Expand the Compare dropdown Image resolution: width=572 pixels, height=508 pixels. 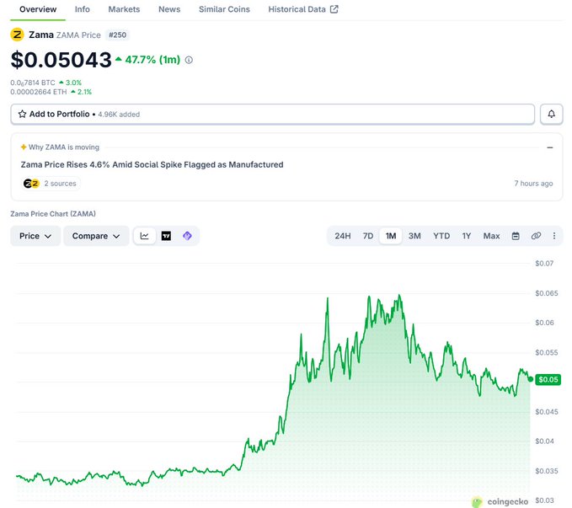click(x=96, y=236)
